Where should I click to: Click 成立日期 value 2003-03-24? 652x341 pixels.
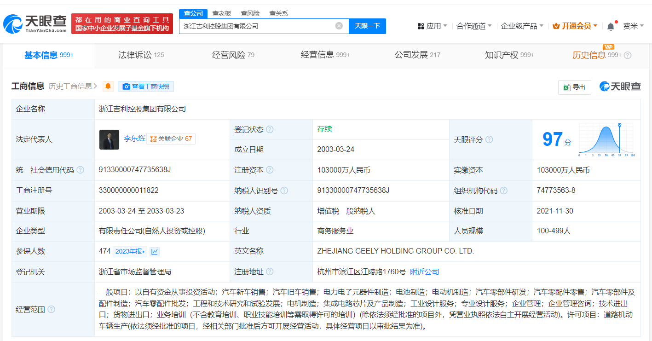point(336,150)
